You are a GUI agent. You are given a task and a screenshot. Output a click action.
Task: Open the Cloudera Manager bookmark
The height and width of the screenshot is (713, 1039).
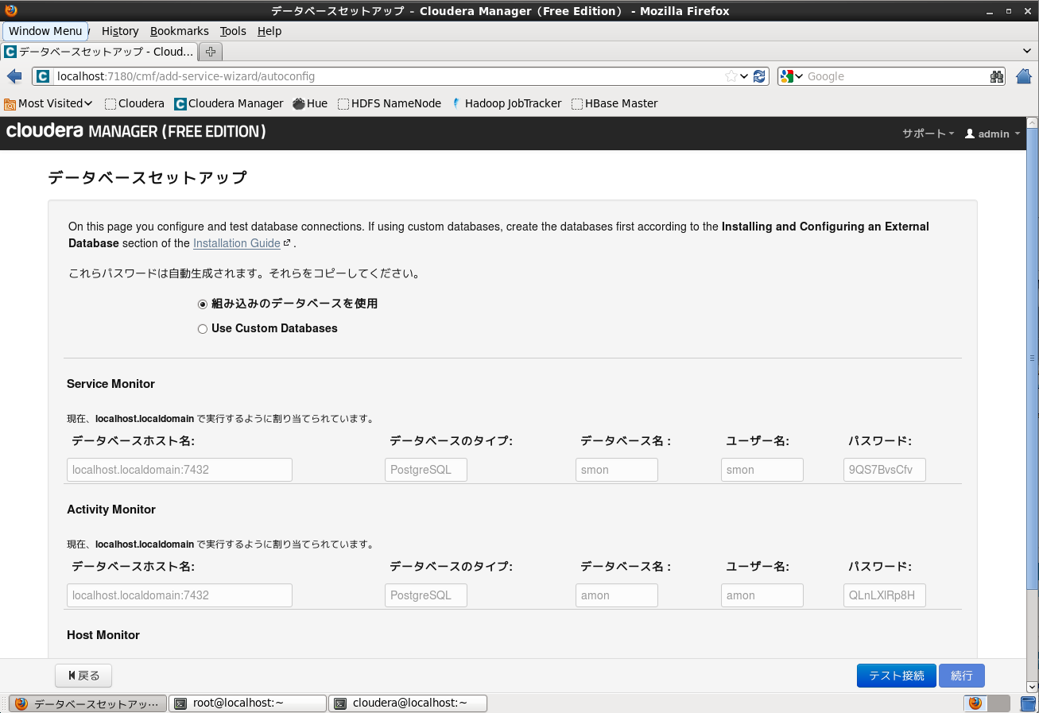tap(229, 103)
